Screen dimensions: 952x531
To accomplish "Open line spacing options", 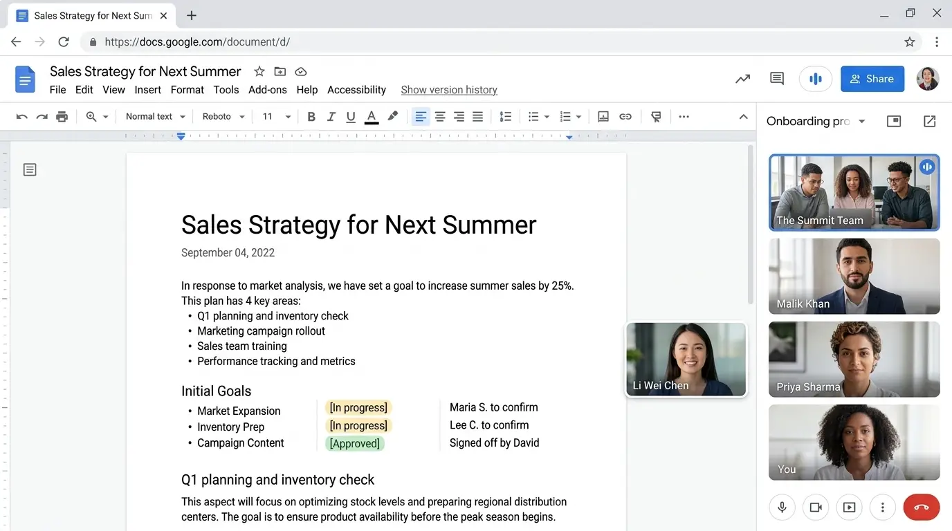I will (506, 117).
